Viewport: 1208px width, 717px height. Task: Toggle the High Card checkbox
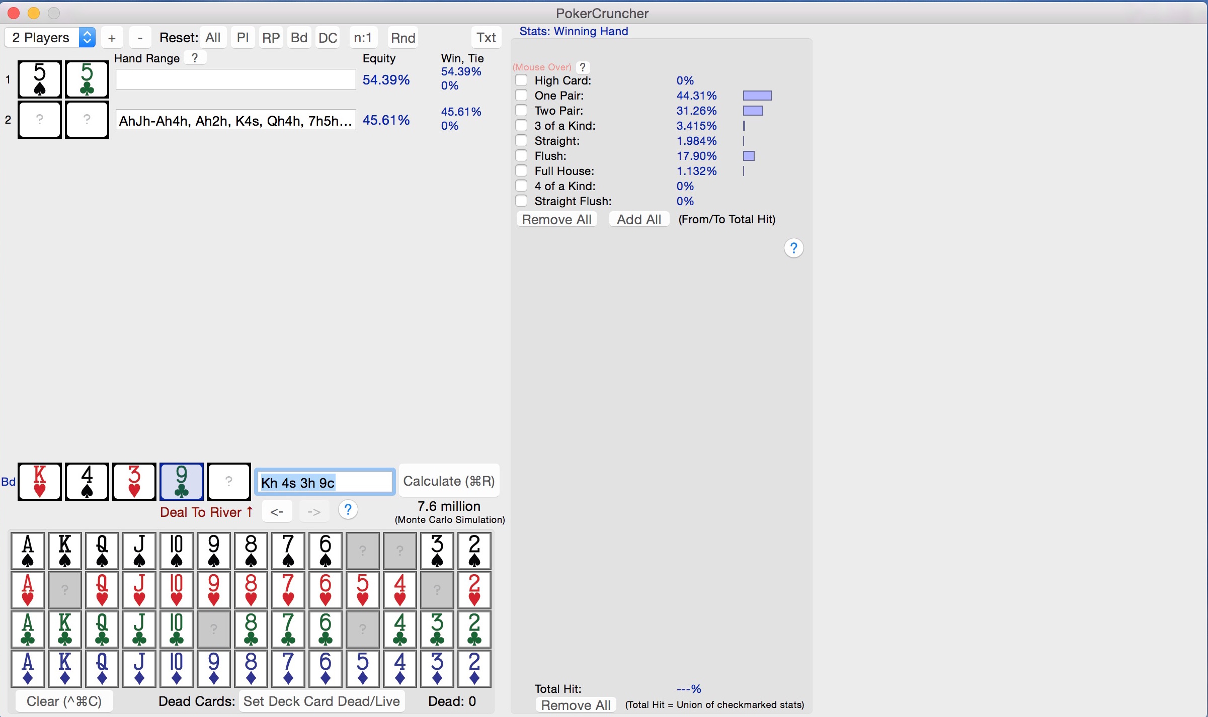click(522, 80)
